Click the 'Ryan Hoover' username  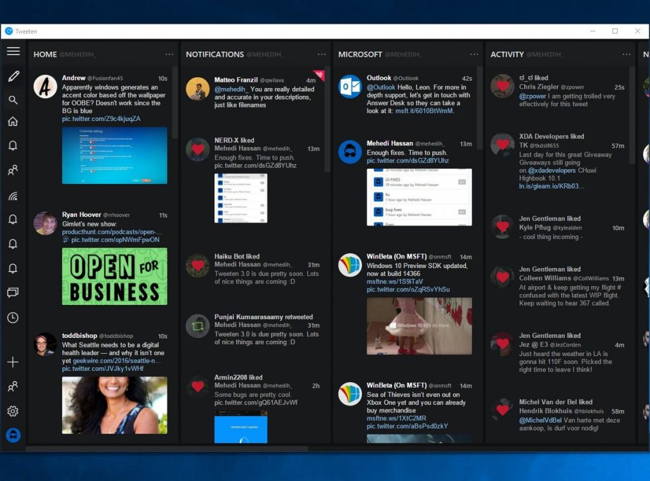[82, 214]
